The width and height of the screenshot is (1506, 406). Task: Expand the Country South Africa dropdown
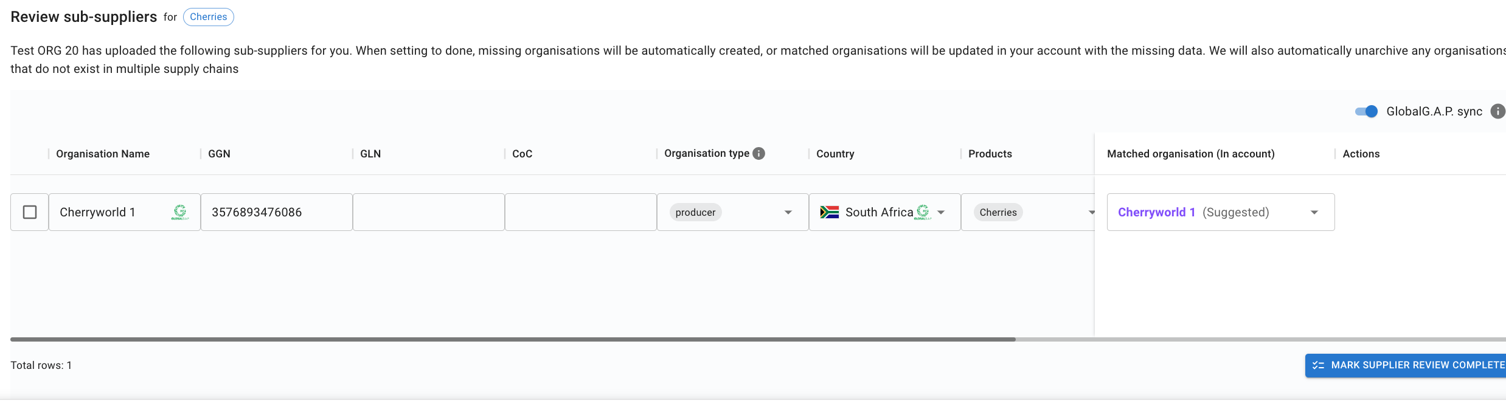point(941,212)
